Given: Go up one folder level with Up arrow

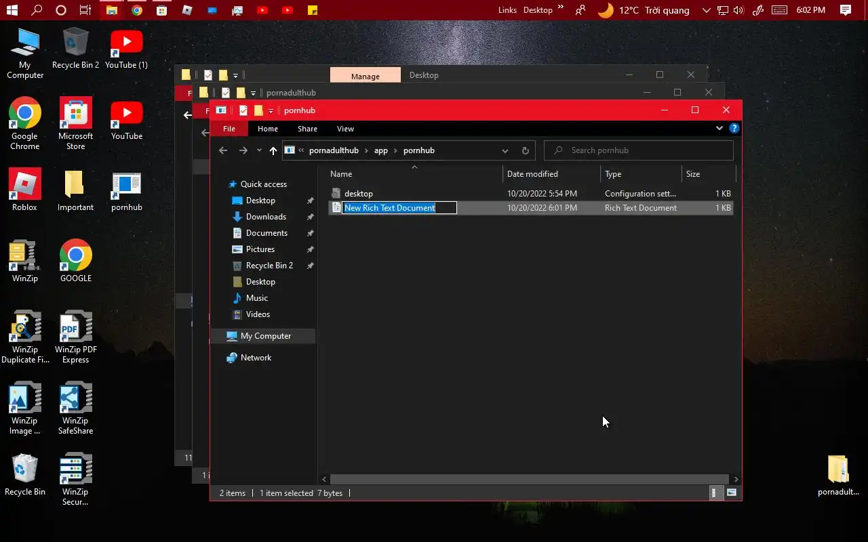Looking at the screenshot, I should [273, 150].
